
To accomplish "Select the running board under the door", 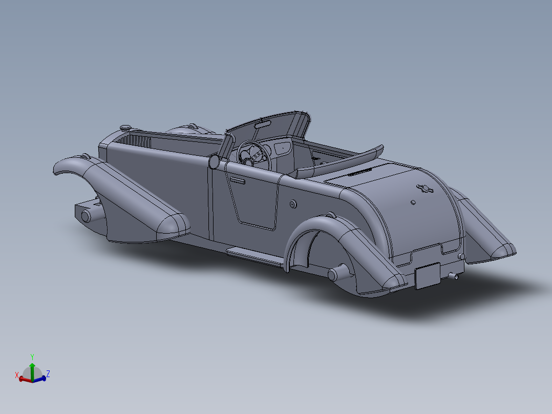I will 256,257.
